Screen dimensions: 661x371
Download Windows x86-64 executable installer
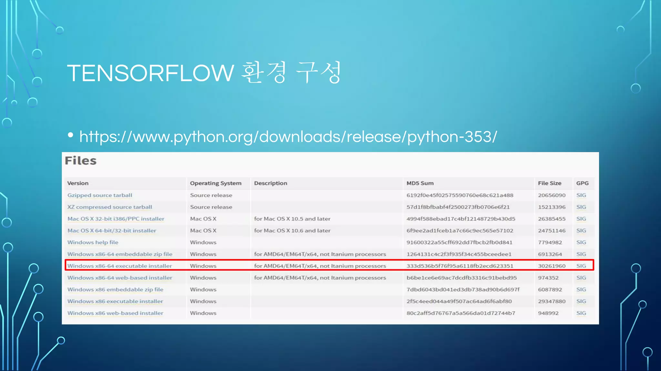(119, 266)
